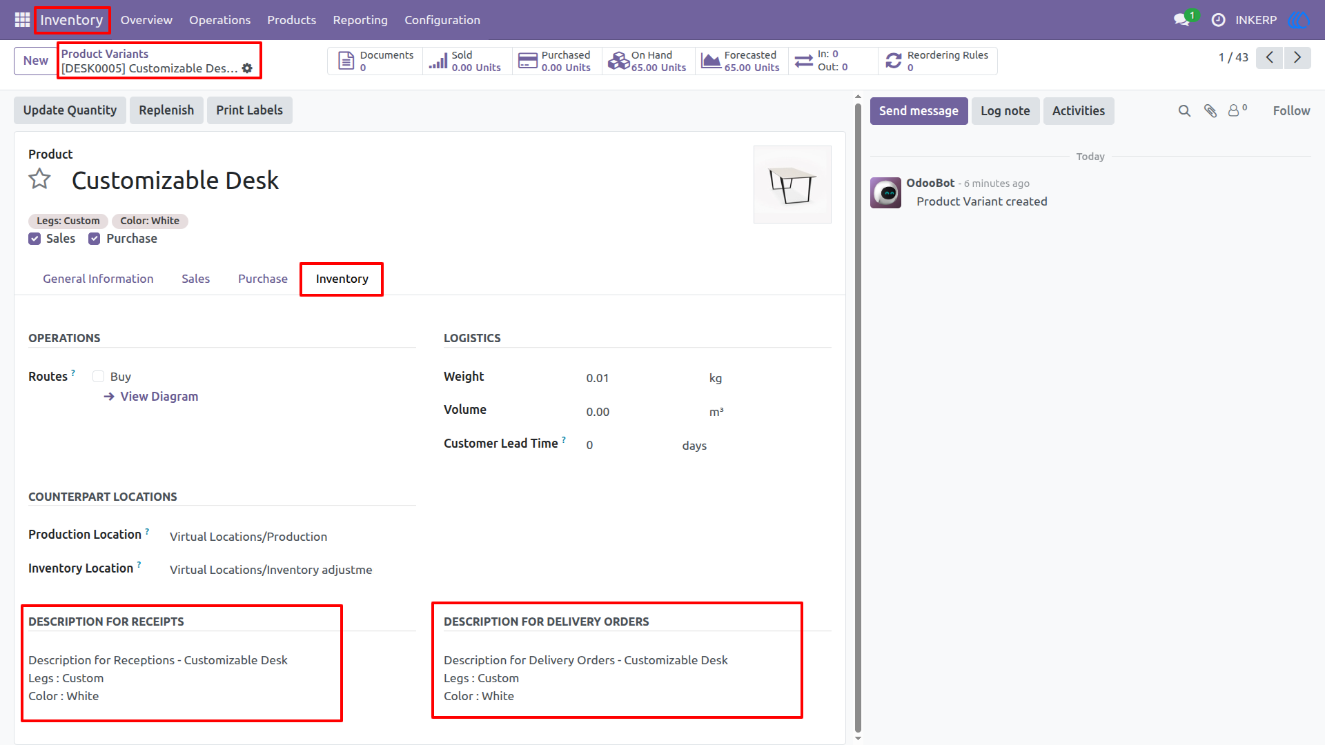Click Log note button
The height and width of the screenshot is (745, 1325).
[x=1005, y=111]
